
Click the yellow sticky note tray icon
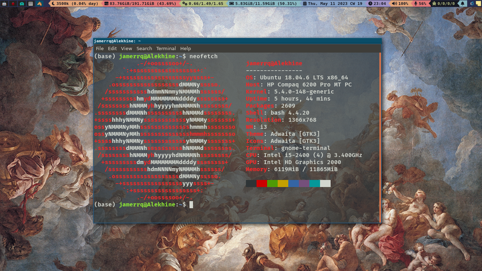(479, 4)
